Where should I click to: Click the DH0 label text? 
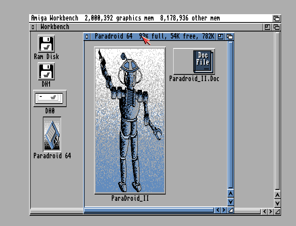50,111
